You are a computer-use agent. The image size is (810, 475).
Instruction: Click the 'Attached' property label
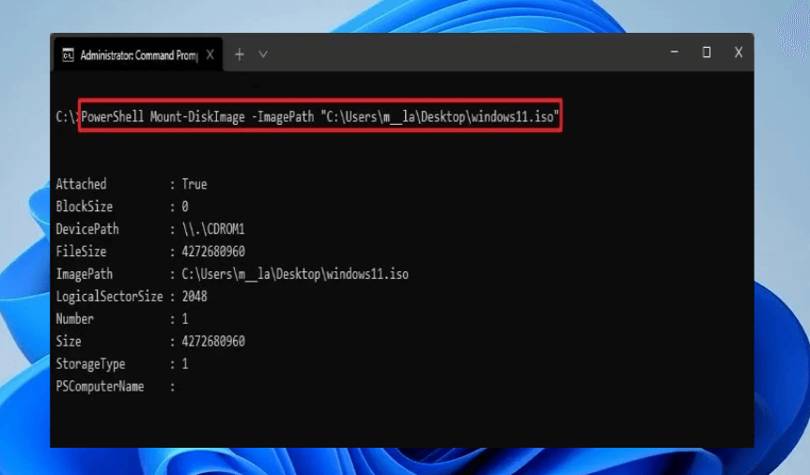point(81,184)
